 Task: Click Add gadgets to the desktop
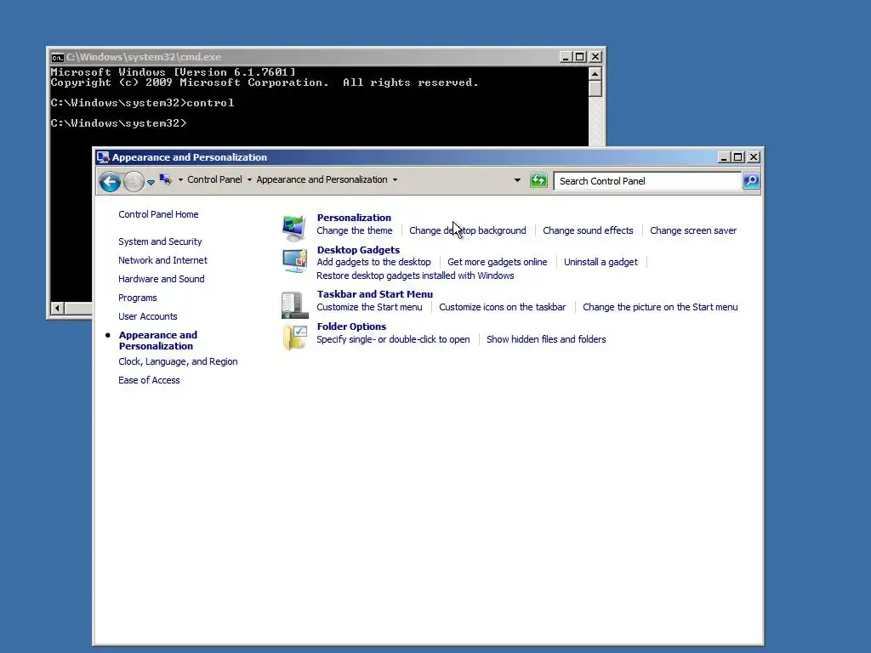click(x=374, y=262)
